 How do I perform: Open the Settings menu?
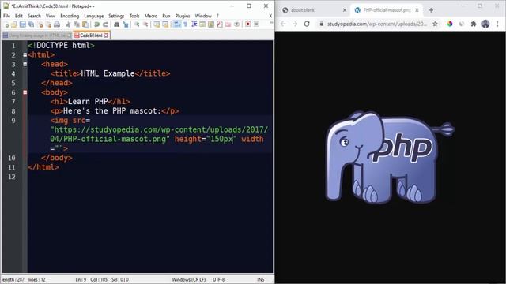116,16
